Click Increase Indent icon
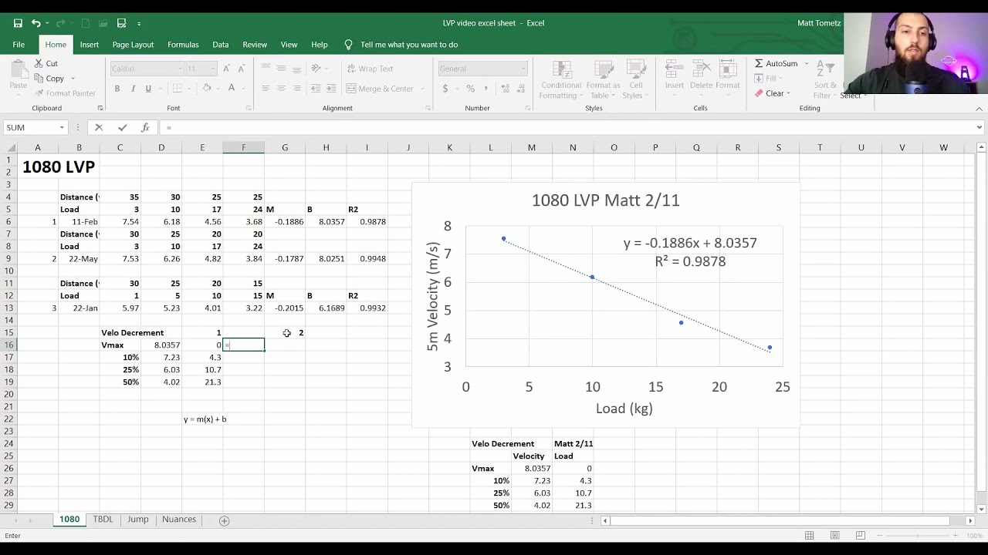The height and width of the screenshot is (555, 988). [332, 89]
